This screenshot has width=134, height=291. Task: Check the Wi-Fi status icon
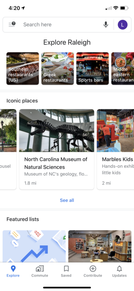(x=116, y=8)
